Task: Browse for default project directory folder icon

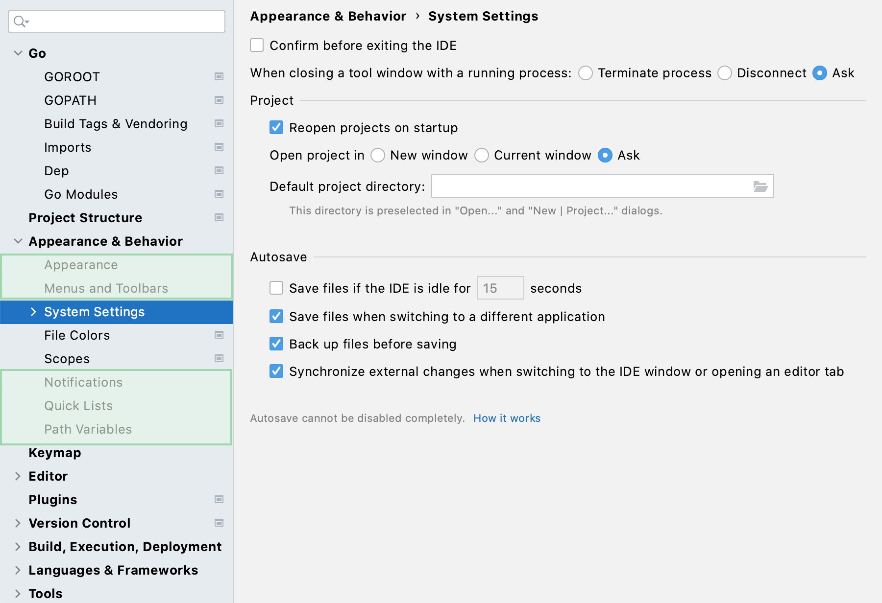Action: [x=760, y=186]
